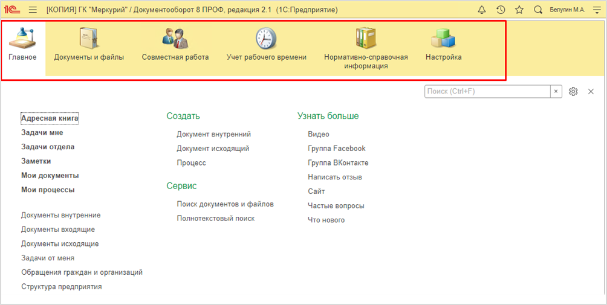This screenshot has height=305, width=607.
Task: Click the Учет рабочего времени clock icon
Action: (266, 38)
